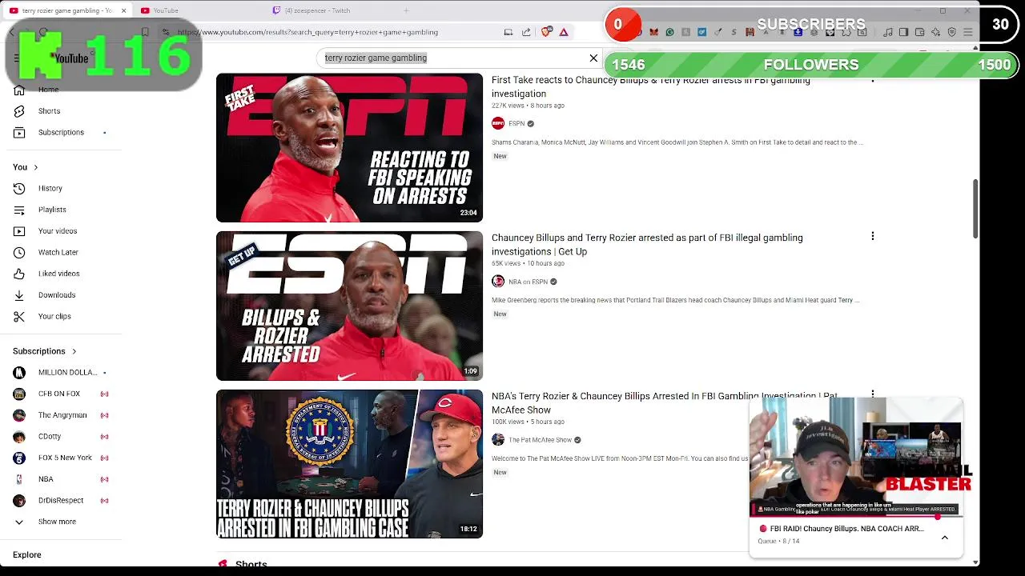Image resolution: width=1025 pixels, height=576 pixels.
Task: Open First Take reacts video title
Action: tap(650, 86)
